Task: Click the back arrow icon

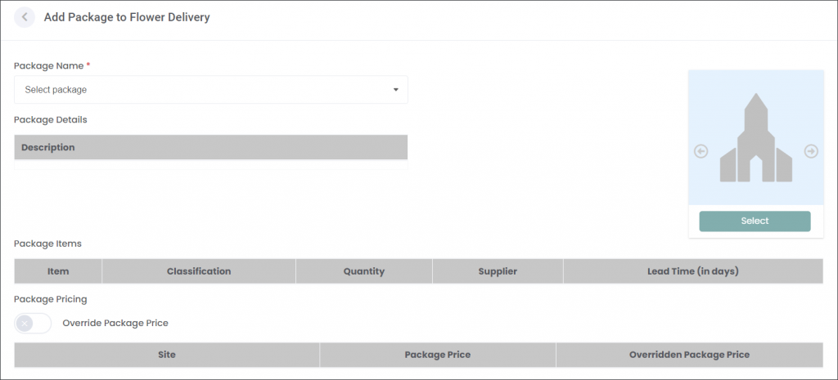Action: tap(25, 17)
